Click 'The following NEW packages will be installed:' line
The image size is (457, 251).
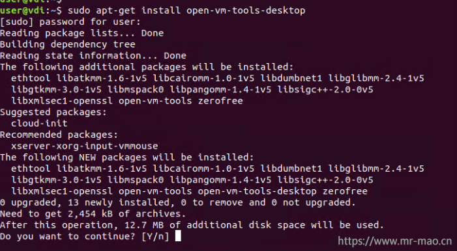pyautogui.click(x=126, y=157)
